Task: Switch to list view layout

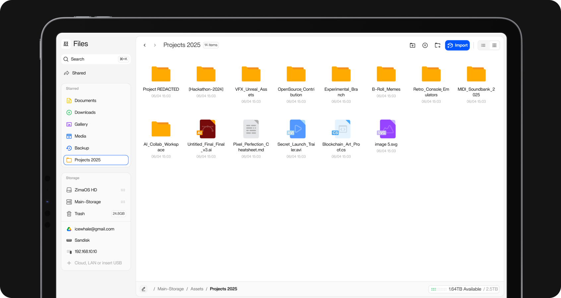Action: click(483, 45)
